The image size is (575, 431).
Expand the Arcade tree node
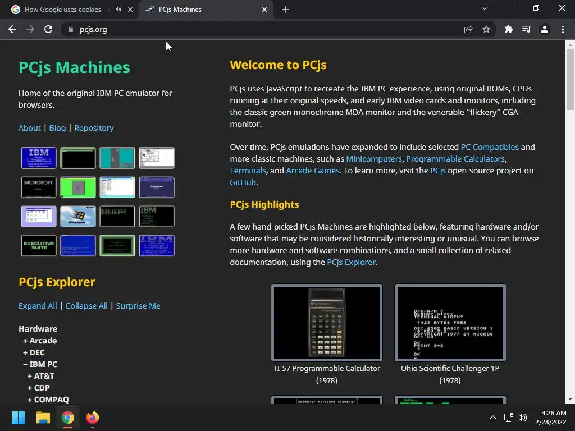tap(40, 341)
